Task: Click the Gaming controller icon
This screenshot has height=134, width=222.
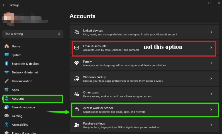Action: tap(7, 116)
